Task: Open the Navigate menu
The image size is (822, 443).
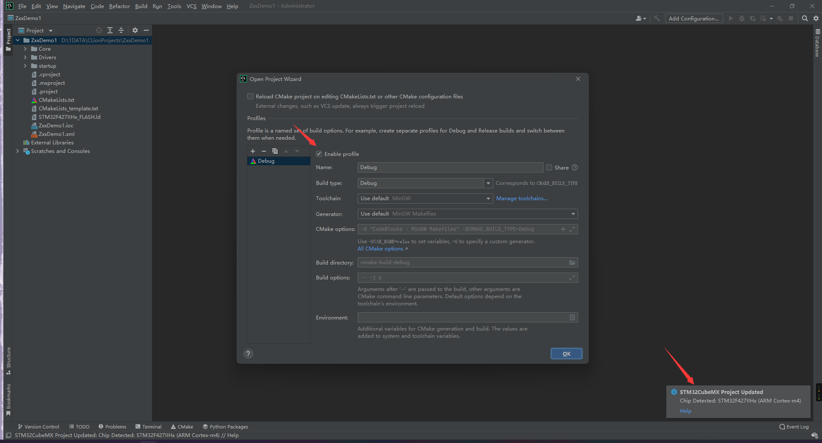Action: pos(74,6)
